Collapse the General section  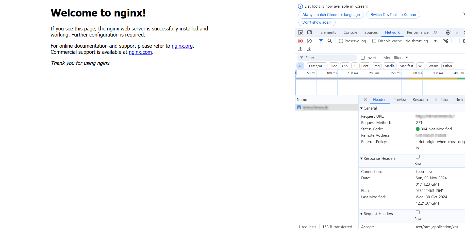361,108
